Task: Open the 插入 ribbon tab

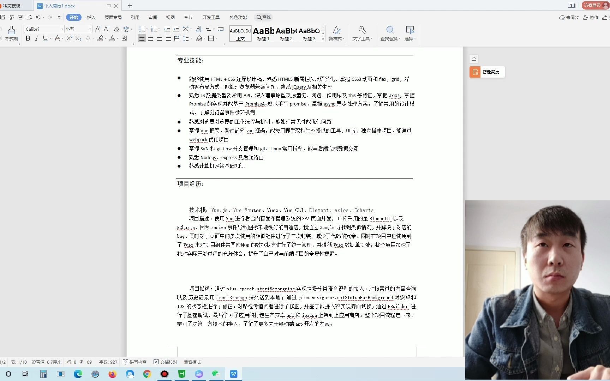Action: coord(91,17)
